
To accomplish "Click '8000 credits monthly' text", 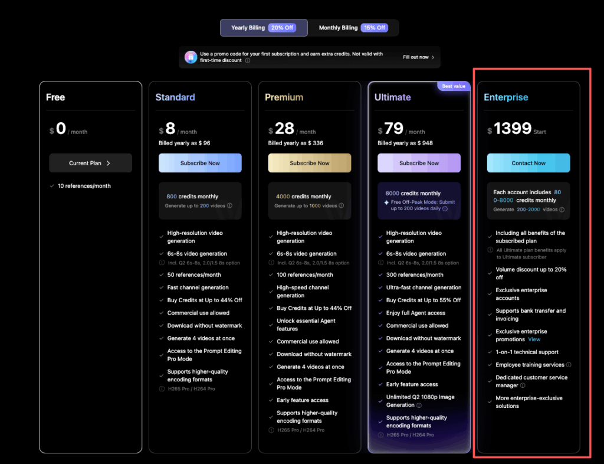I will tap(413, 194).
